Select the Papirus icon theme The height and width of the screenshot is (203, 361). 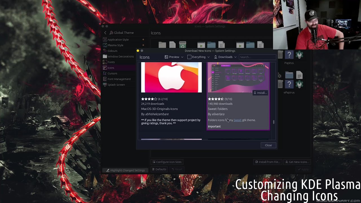click(x=289, y=63)
